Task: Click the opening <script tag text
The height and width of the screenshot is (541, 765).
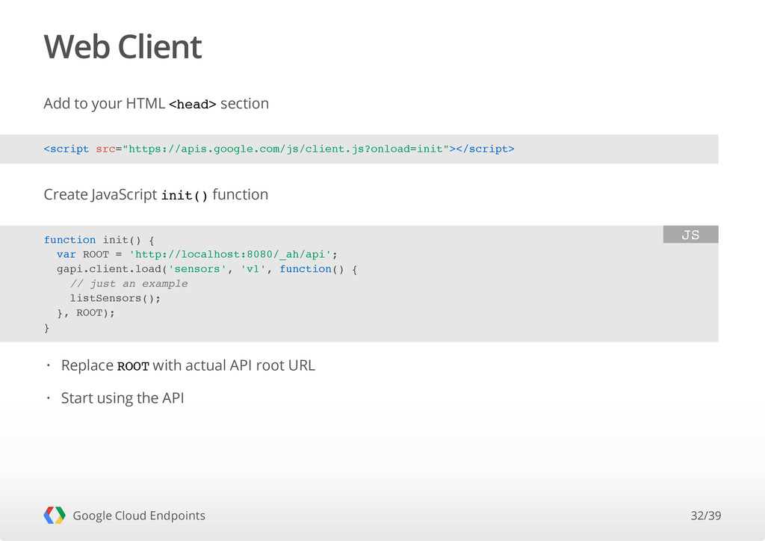Action: tap(66, 149)
